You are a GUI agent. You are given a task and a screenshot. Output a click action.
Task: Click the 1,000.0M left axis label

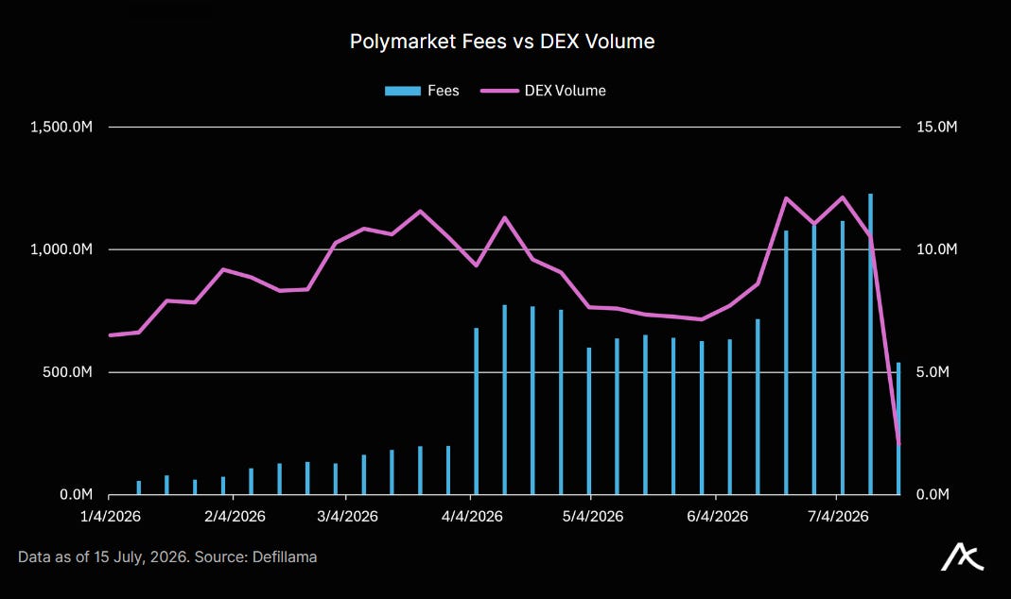click(61, 249)
